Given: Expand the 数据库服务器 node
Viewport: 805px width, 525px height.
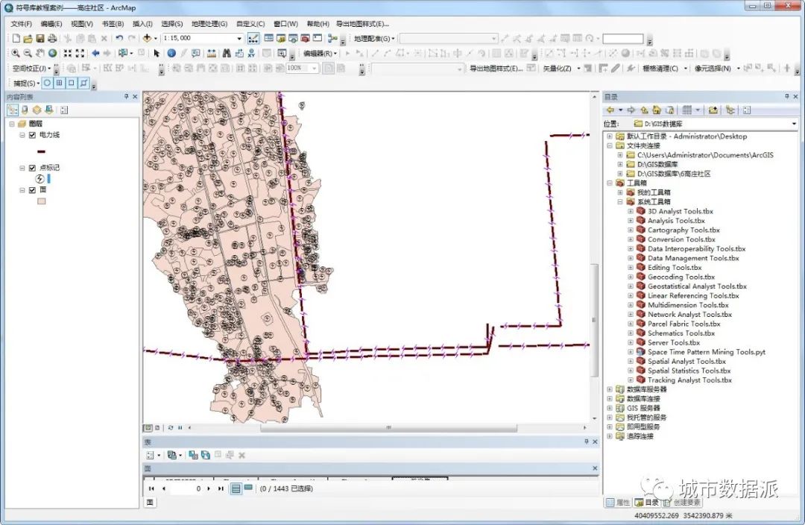Looking at the screenshot, I should [x=610, y=389].
